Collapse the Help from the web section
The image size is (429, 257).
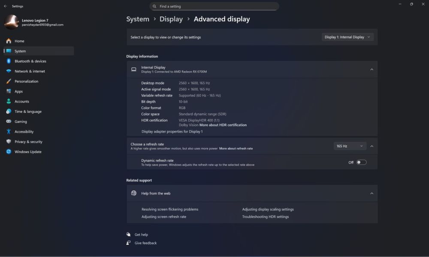(372, 193)
